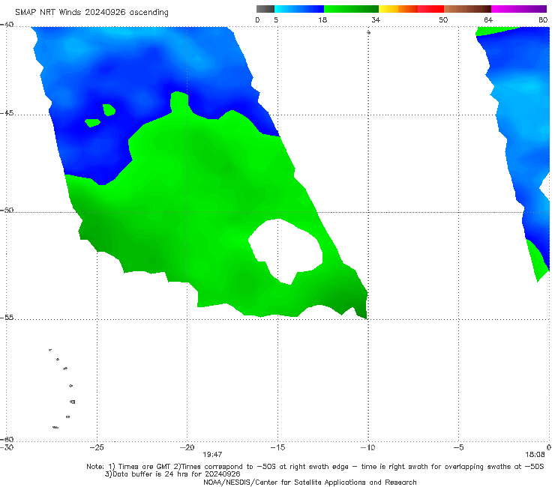Click the island chain markers in the lower left
The image size is (555, 487).
[x=62, y=388]
